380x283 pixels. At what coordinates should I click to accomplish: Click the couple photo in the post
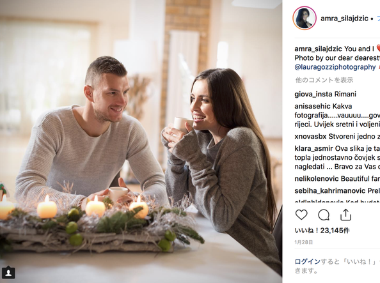click(141, 141)
